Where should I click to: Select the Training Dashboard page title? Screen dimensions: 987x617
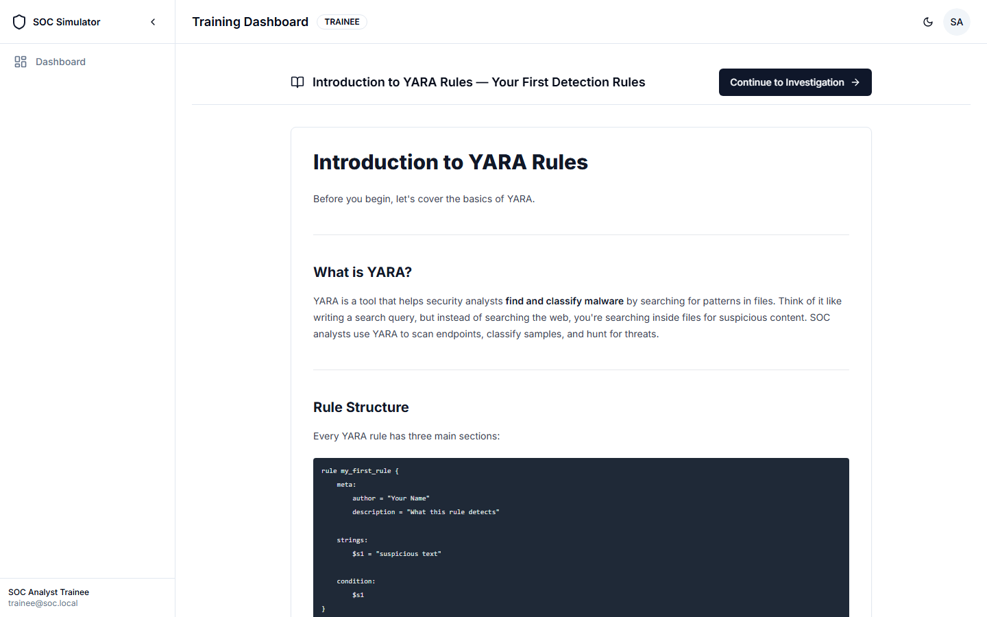click(x=250, y=22)
